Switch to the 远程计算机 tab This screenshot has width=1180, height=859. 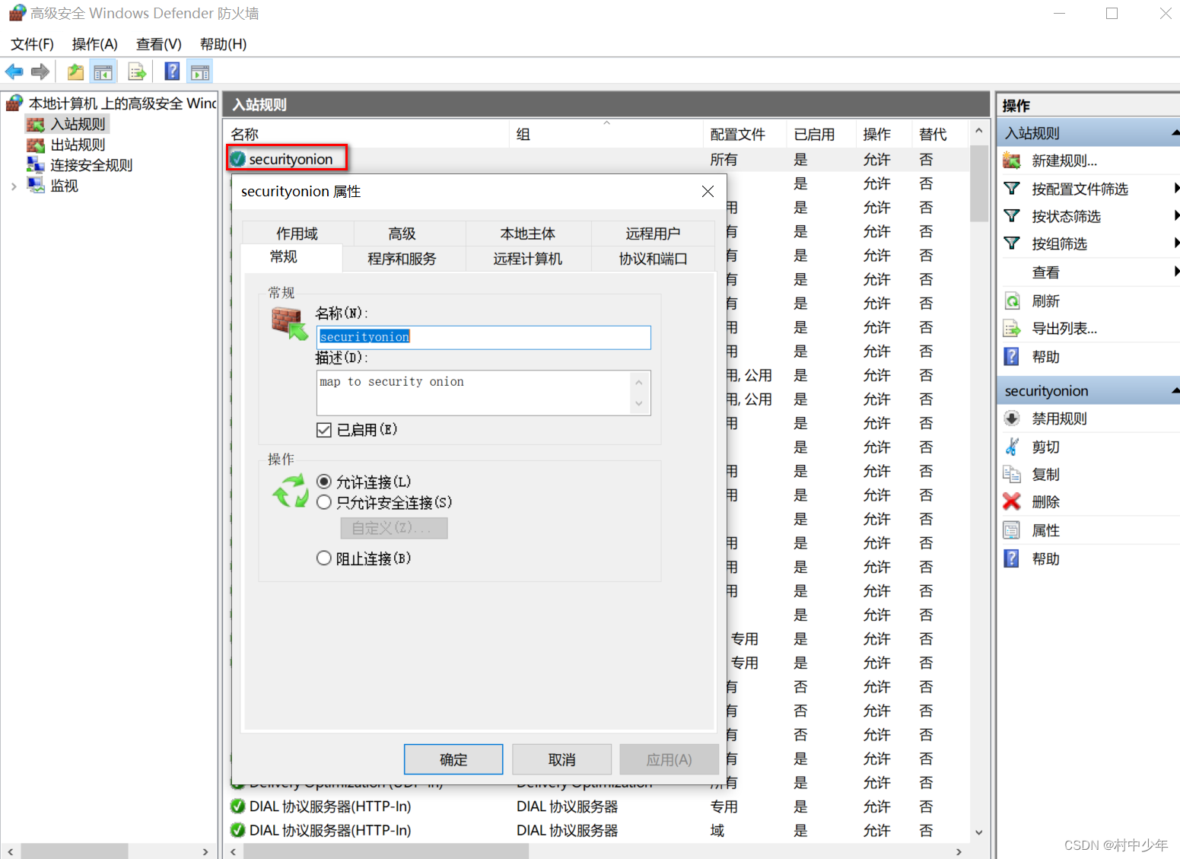click(x=527, y=259)
